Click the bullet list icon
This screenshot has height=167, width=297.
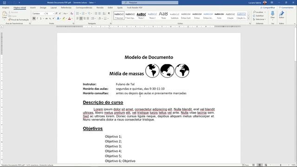pyautogui.click(x=77, y=13)
